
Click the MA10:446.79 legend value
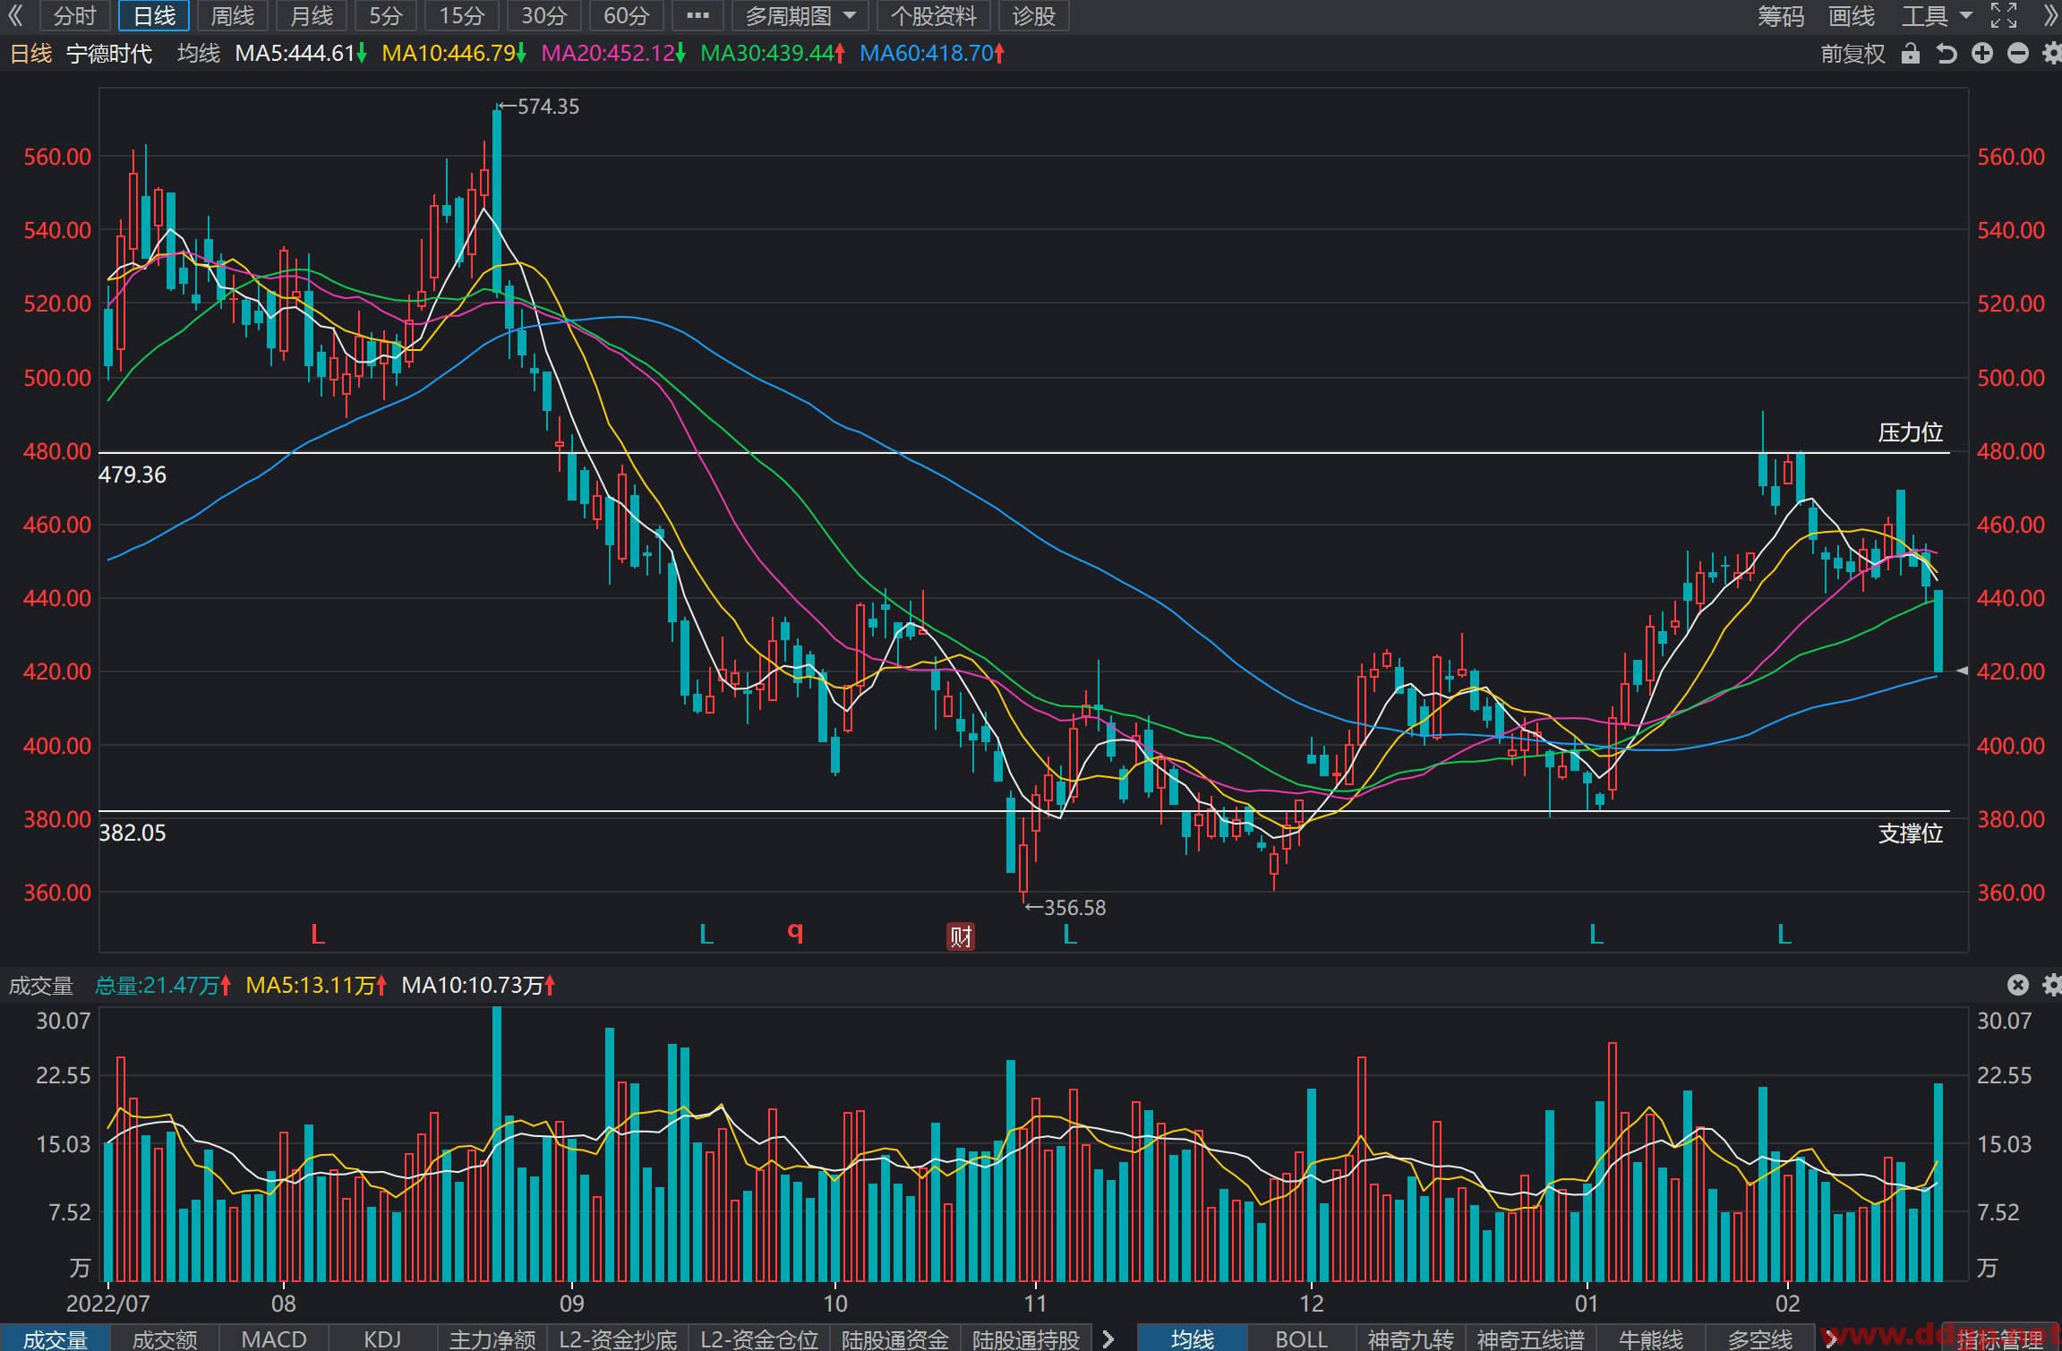(455, 54)
